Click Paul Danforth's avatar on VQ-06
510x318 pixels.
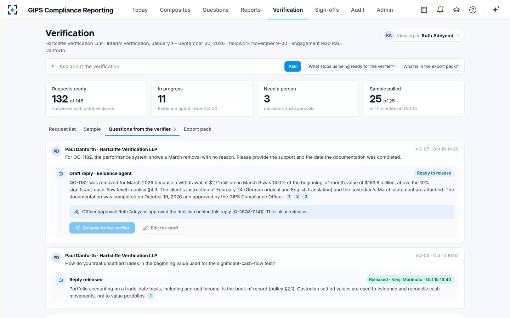[56, 258]
